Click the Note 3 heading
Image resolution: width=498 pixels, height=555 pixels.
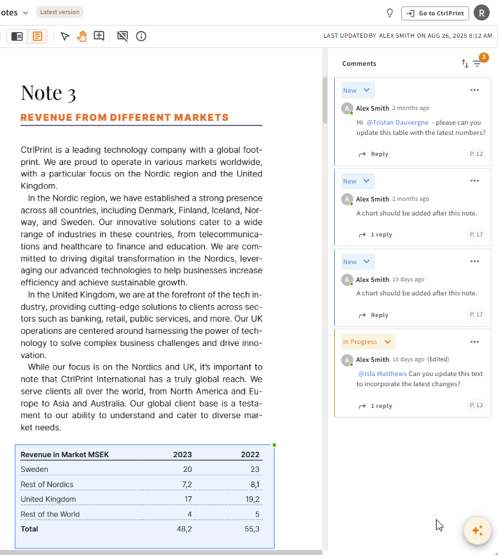(48, 93)
